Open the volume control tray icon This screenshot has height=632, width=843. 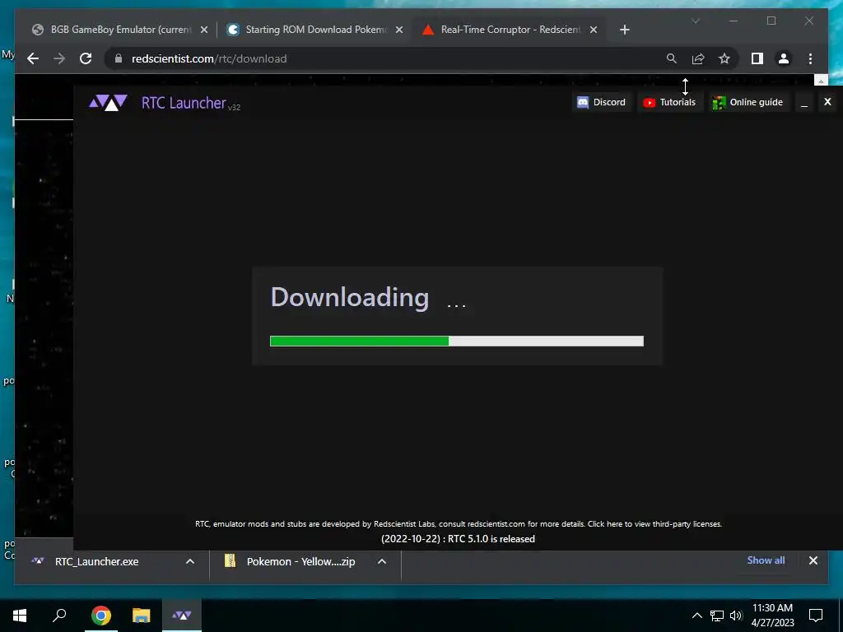point(736,616)
